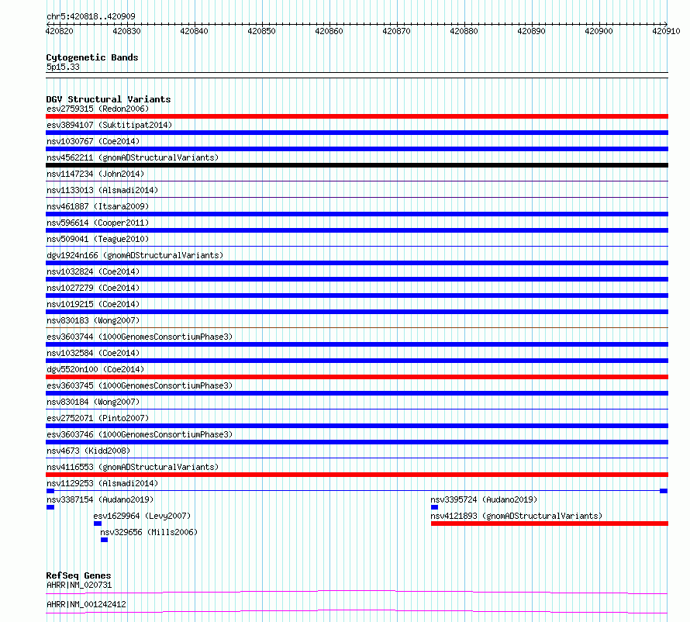Click esv2752071 (Pinto2007) variant label
Image resolution: width=690 pixels, height=622 pixels.
tap(98, 418)
